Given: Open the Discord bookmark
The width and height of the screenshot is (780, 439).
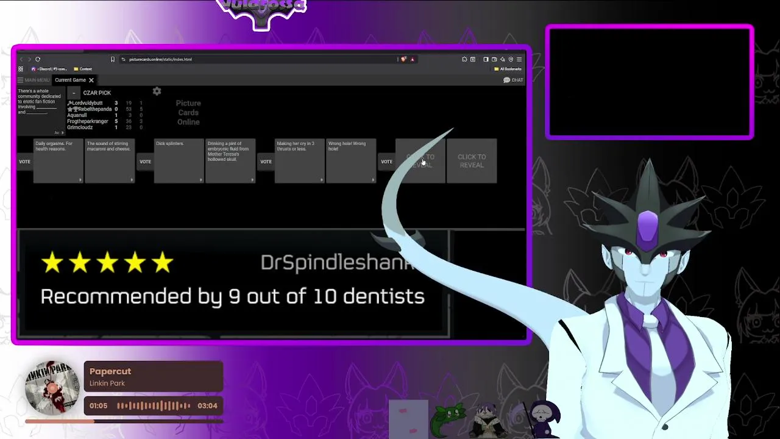Looking at the screenshot, I should pos(49,69).
